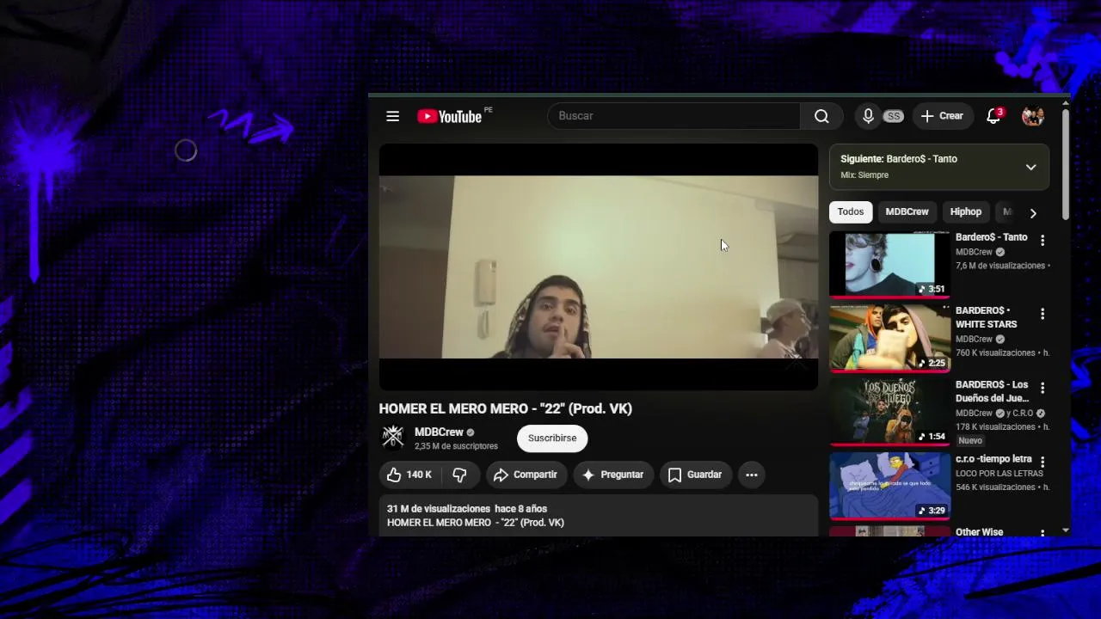1101x619 pixels.
Task: Open more actions ellipsis under video
Action: tap(751, 475)
